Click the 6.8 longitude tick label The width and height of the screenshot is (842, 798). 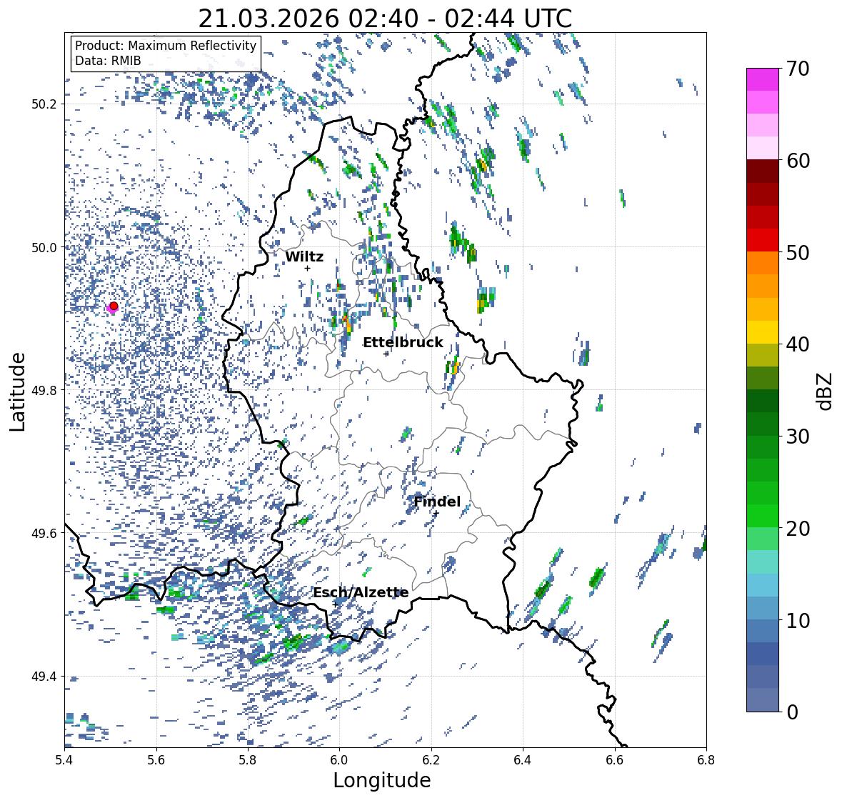(x=706, y=760)
